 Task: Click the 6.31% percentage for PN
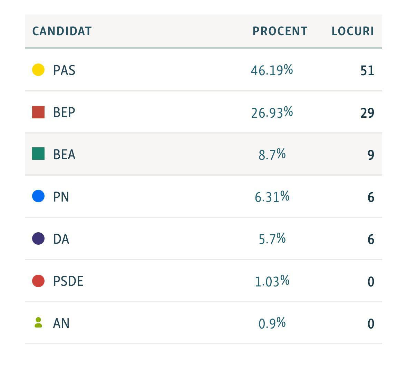pyautogui.click(x=272, y=197)
